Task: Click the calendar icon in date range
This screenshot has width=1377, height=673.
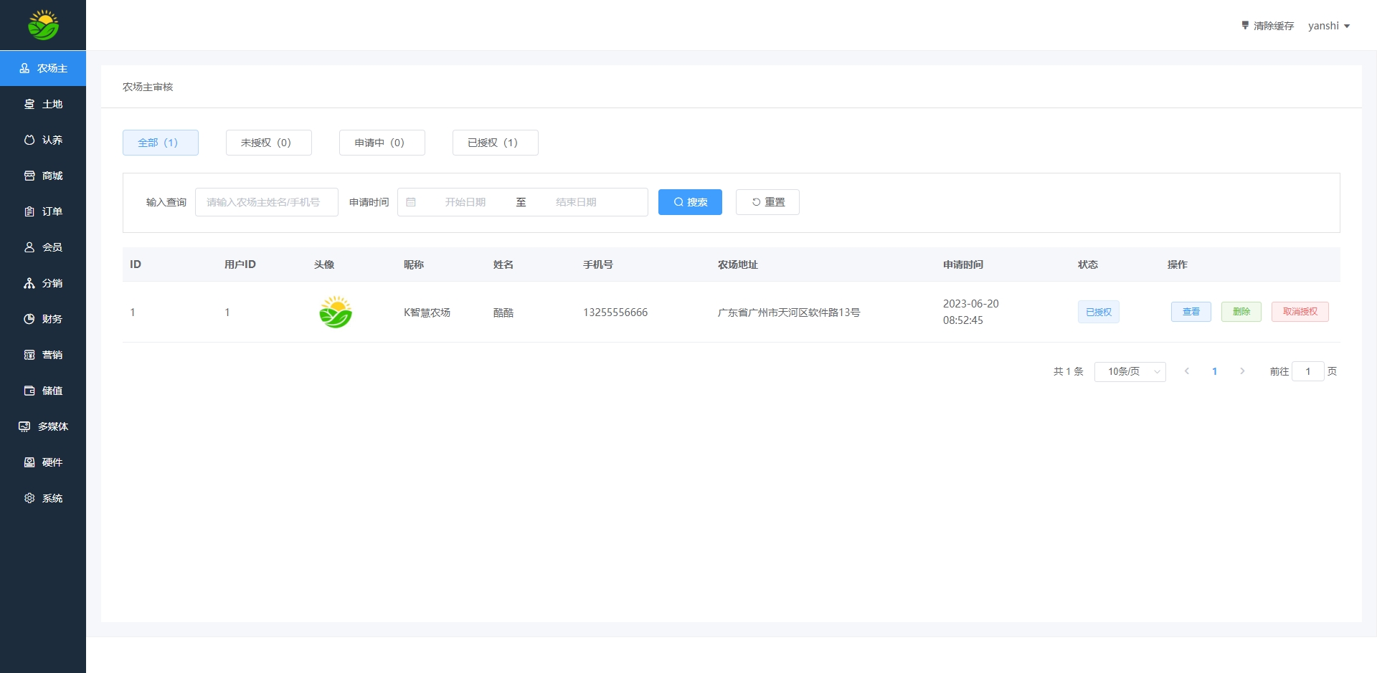Action: tap(411, 202)
